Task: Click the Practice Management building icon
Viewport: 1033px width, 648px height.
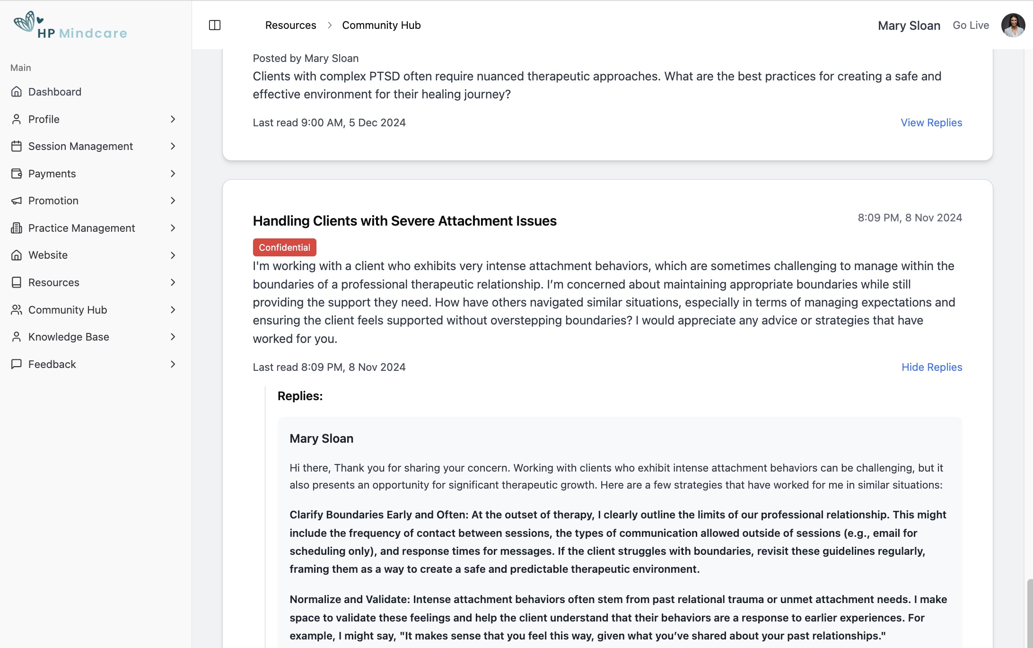Action: (17, 228)
